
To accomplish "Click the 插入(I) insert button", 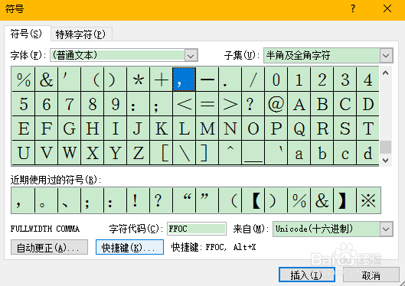I will [x=307, y=275].
